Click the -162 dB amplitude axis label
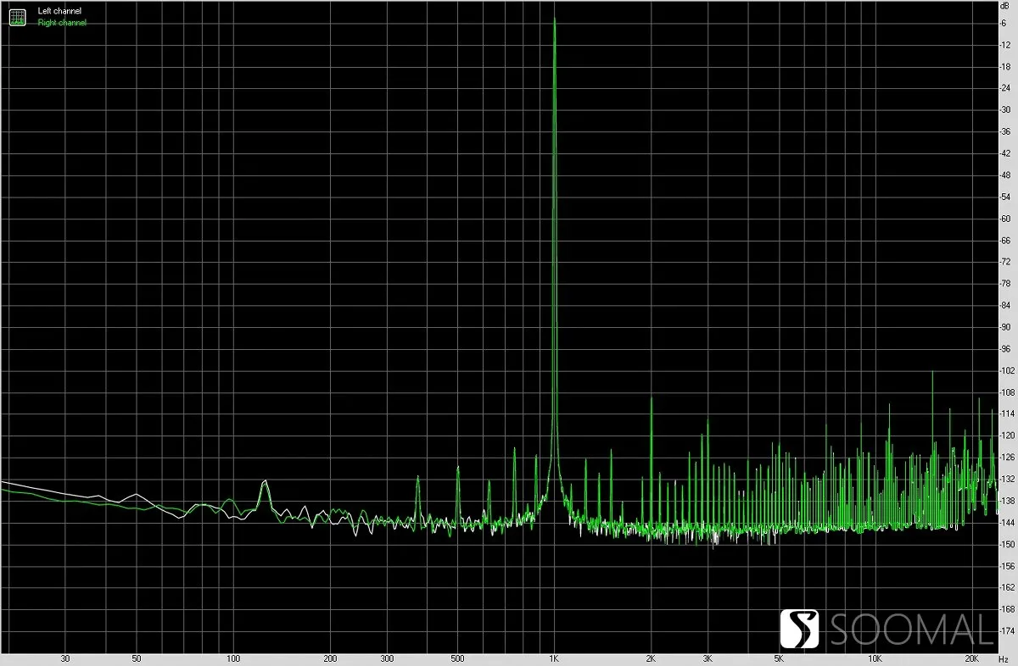This screenshot has width=1018, height=666. point(1007,588)
